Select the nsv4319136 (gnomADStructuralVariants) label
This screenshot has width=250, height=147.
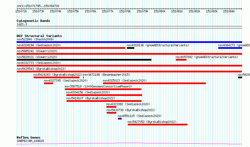[158, 45]
